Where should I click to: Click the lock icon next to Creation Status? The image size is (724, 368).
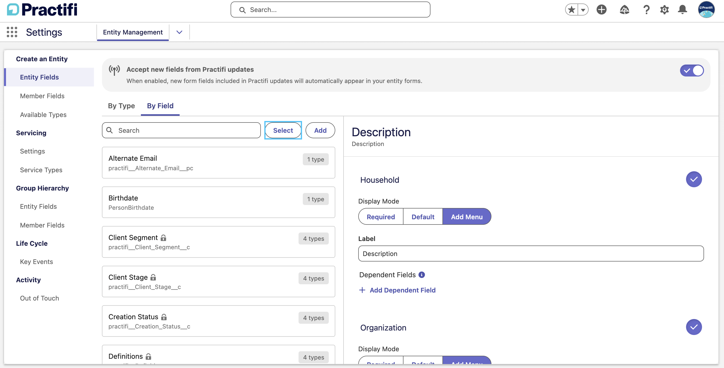164,317
